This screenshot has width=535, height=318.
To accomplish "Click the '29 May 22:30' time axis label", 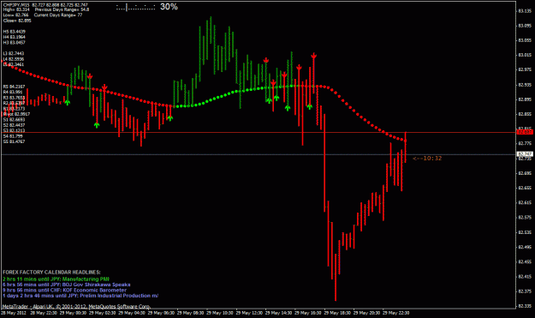I will (395, 313).
